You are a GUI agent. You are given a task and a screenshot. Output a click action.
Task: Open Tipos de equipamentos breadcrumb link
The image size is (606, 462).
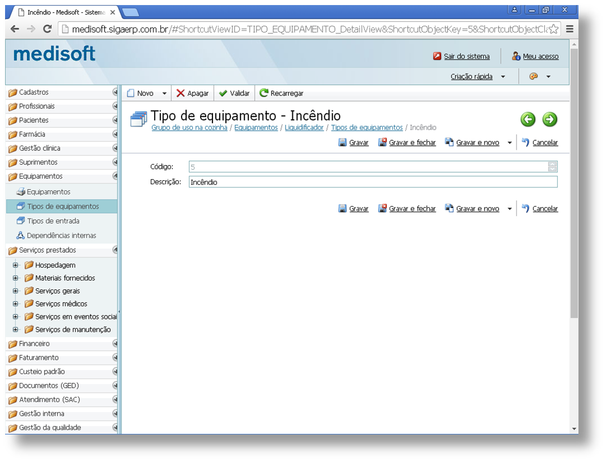click(367, 127)
